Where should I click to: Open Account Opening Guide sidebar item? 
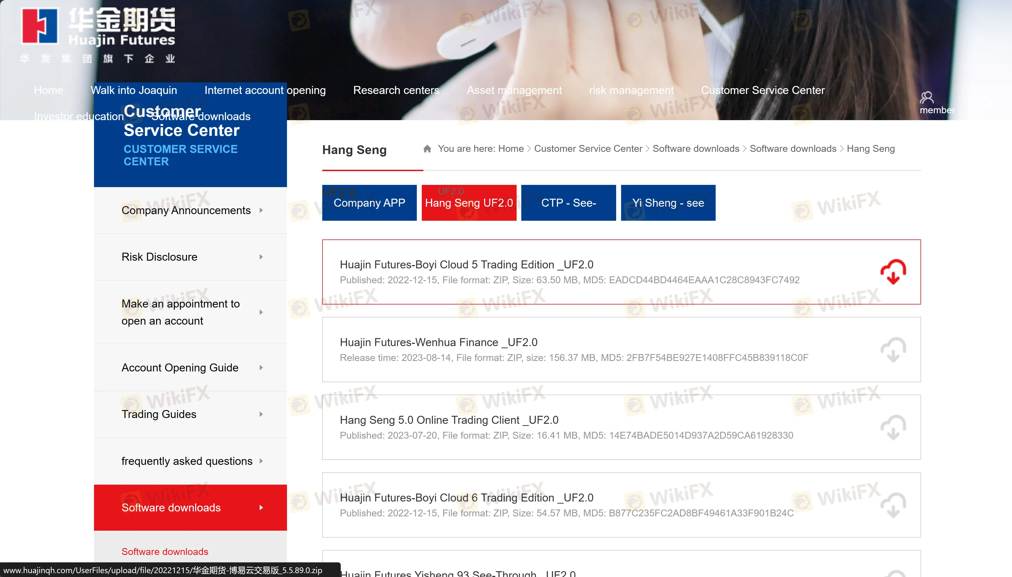(180, 368)
